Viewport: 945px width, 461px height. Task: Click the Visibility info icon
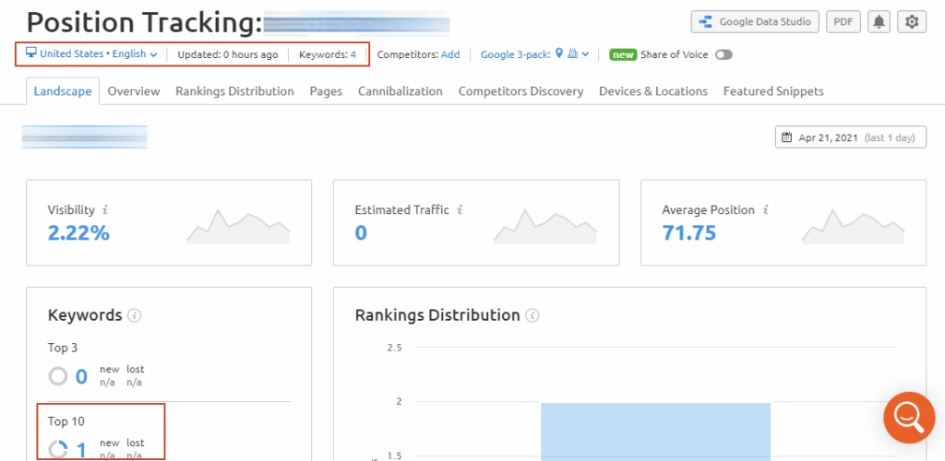105,210
